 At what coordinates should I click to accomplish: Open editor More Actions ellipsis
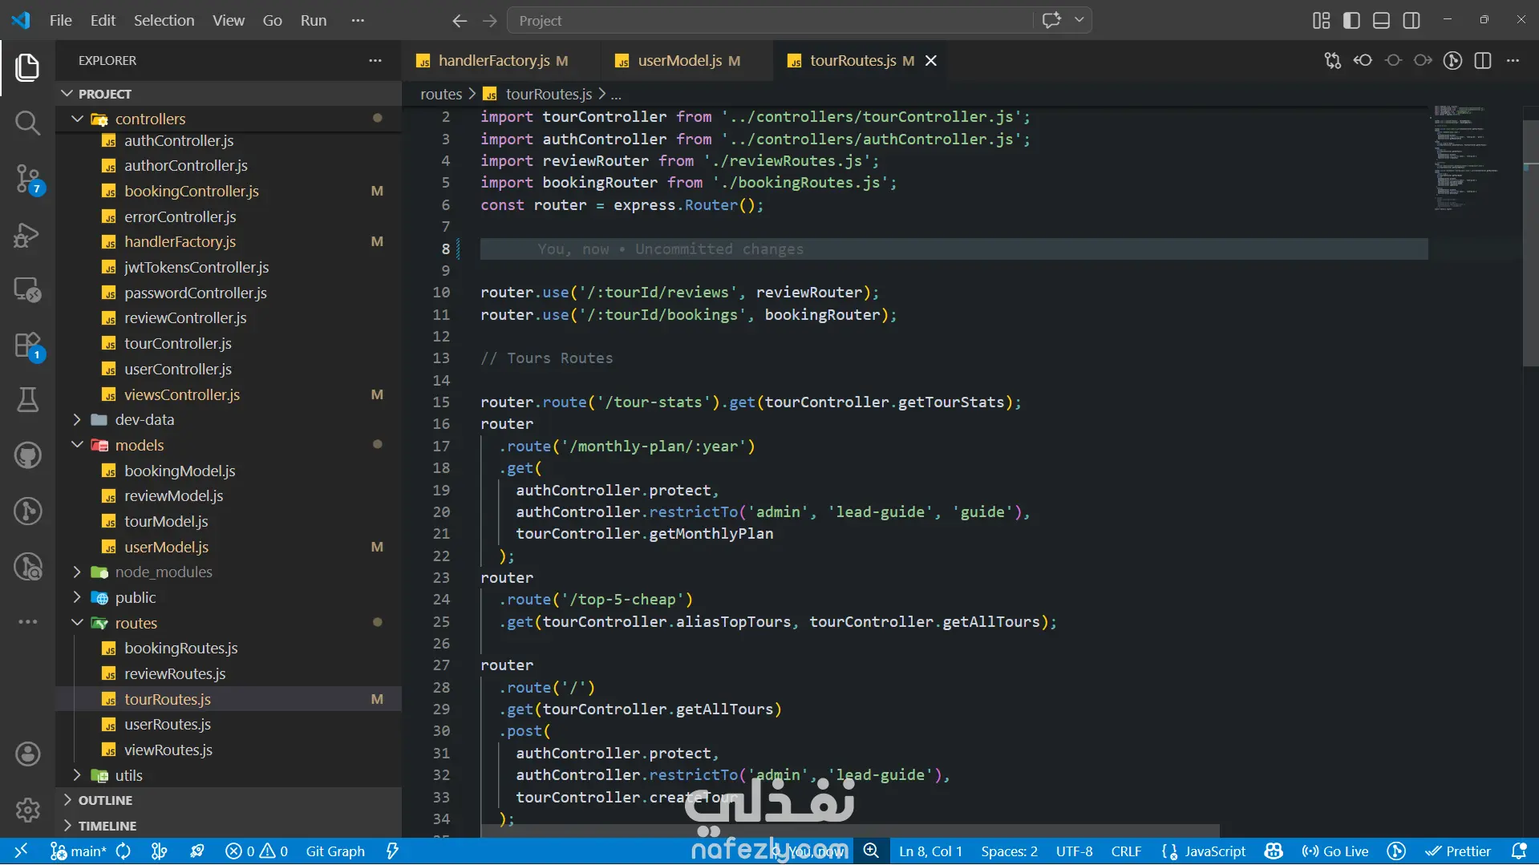pyautogui.click(x=1513, y=61)
